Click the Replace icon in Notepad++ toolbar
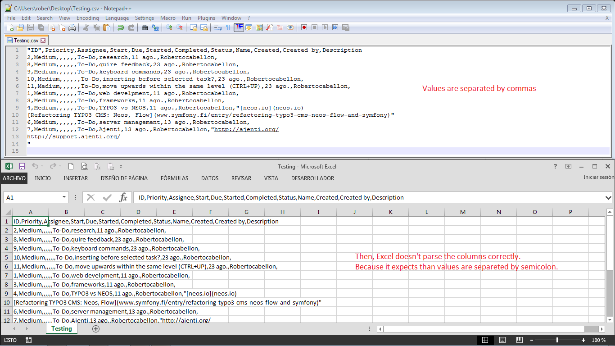615x346 pixels. (x=155, y=27)
